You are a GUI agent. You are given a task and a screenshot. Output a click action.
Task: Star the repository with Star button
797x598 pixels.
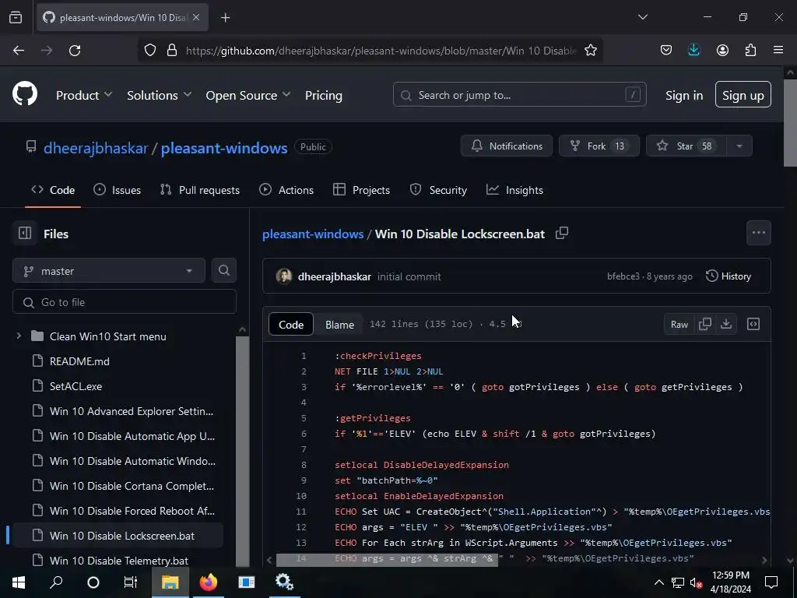point(686,146)
